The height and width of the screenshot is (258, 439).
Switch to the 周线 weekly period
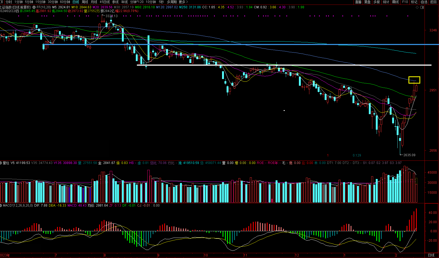(x=85, y=2)
